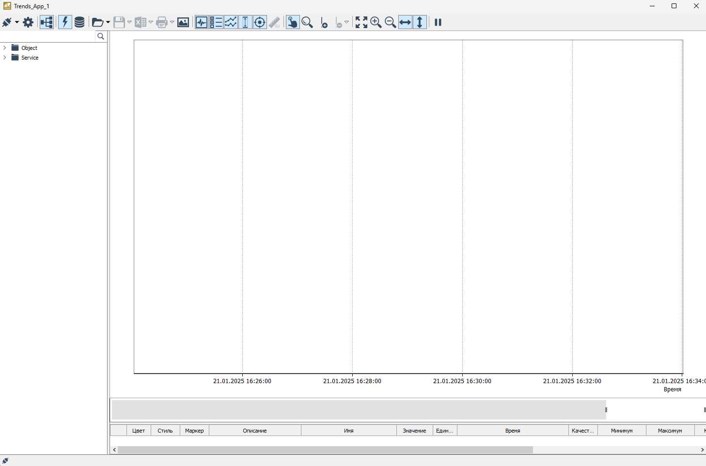Toggle the legend list display button
This screenshot has width=706, height=466.
(x=216, y=22)
